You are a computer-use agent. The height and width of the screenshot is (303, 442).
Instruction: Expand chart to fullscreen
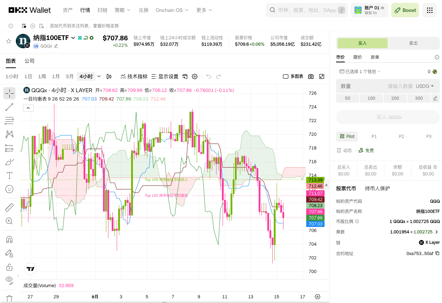322,76
